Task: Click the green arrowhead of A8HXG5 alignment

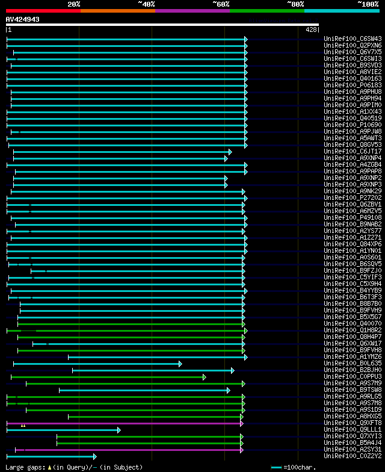Action: (x=242, y=417)
